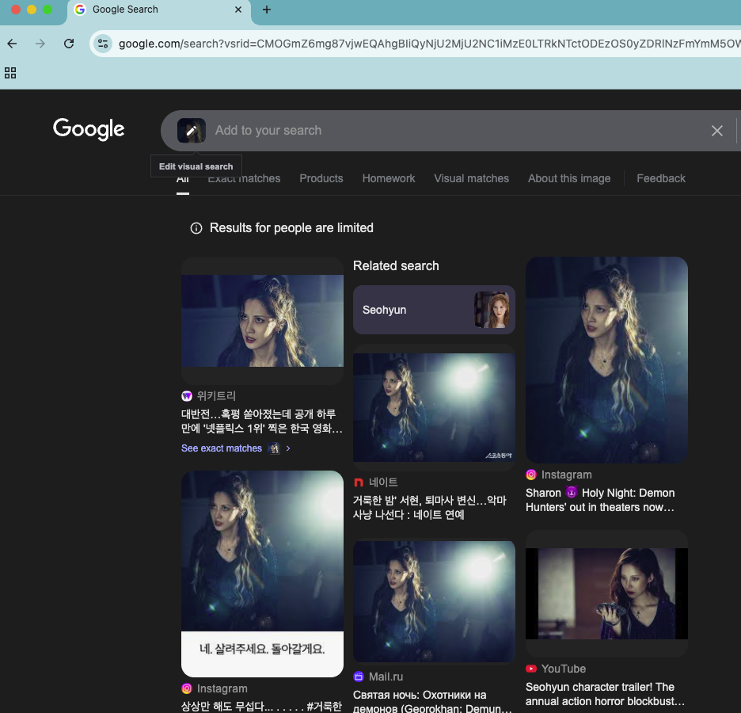Clear the search with the X button
Screen dimensions: 741x713
tap(716, 131)
